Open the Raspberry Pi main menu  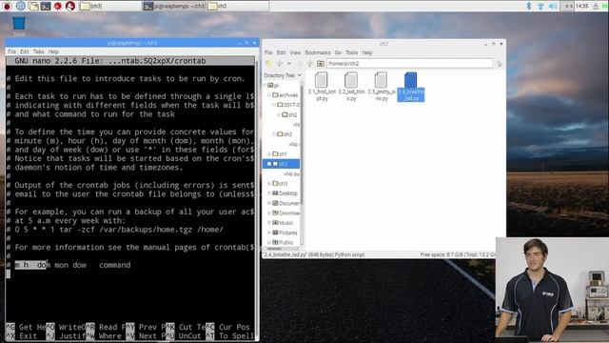8,6
